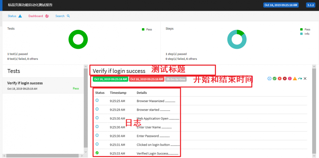Viewport: 319px width, 158px height.
Task: Clear step filters with black X icon
Action: 305,79
